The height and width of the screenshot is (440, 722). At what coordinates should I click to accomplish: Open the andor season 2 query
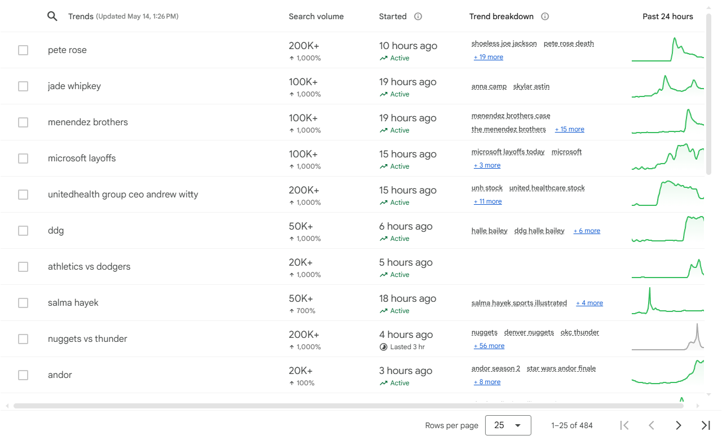(496, 368)
